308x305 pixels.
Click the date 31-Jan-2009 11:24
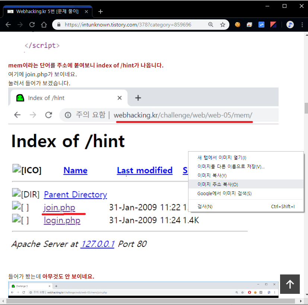pos(145,220)
